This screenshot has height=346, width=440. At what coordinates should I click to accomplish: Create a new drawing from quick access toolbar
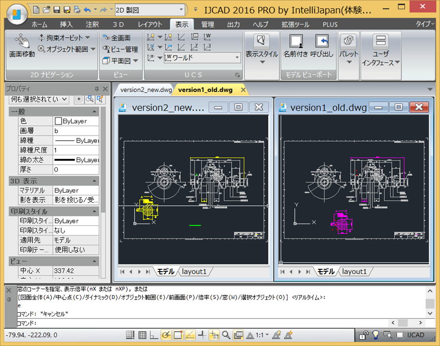point(36,10)
